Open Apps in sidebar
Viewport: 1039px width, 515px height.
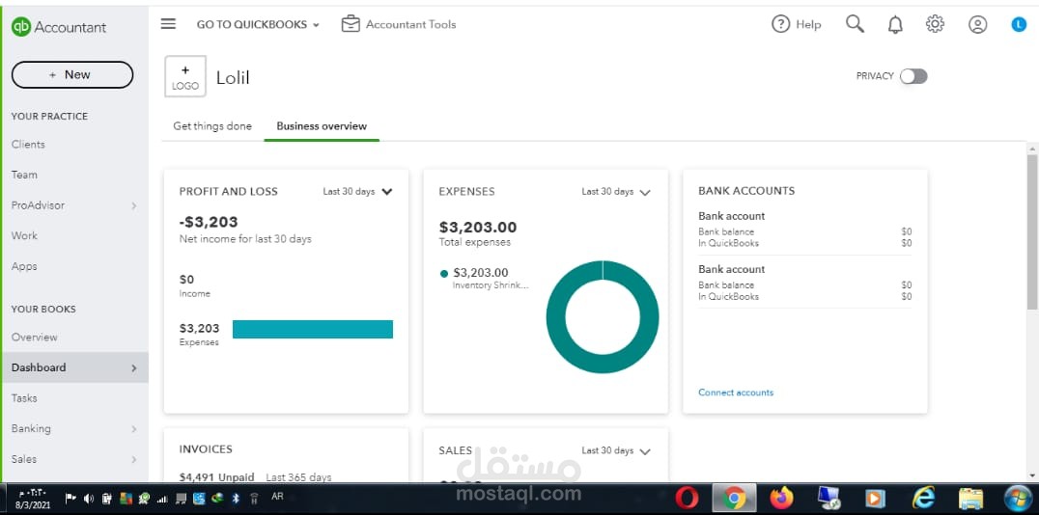pyautogui.click(x=24, y=266)
